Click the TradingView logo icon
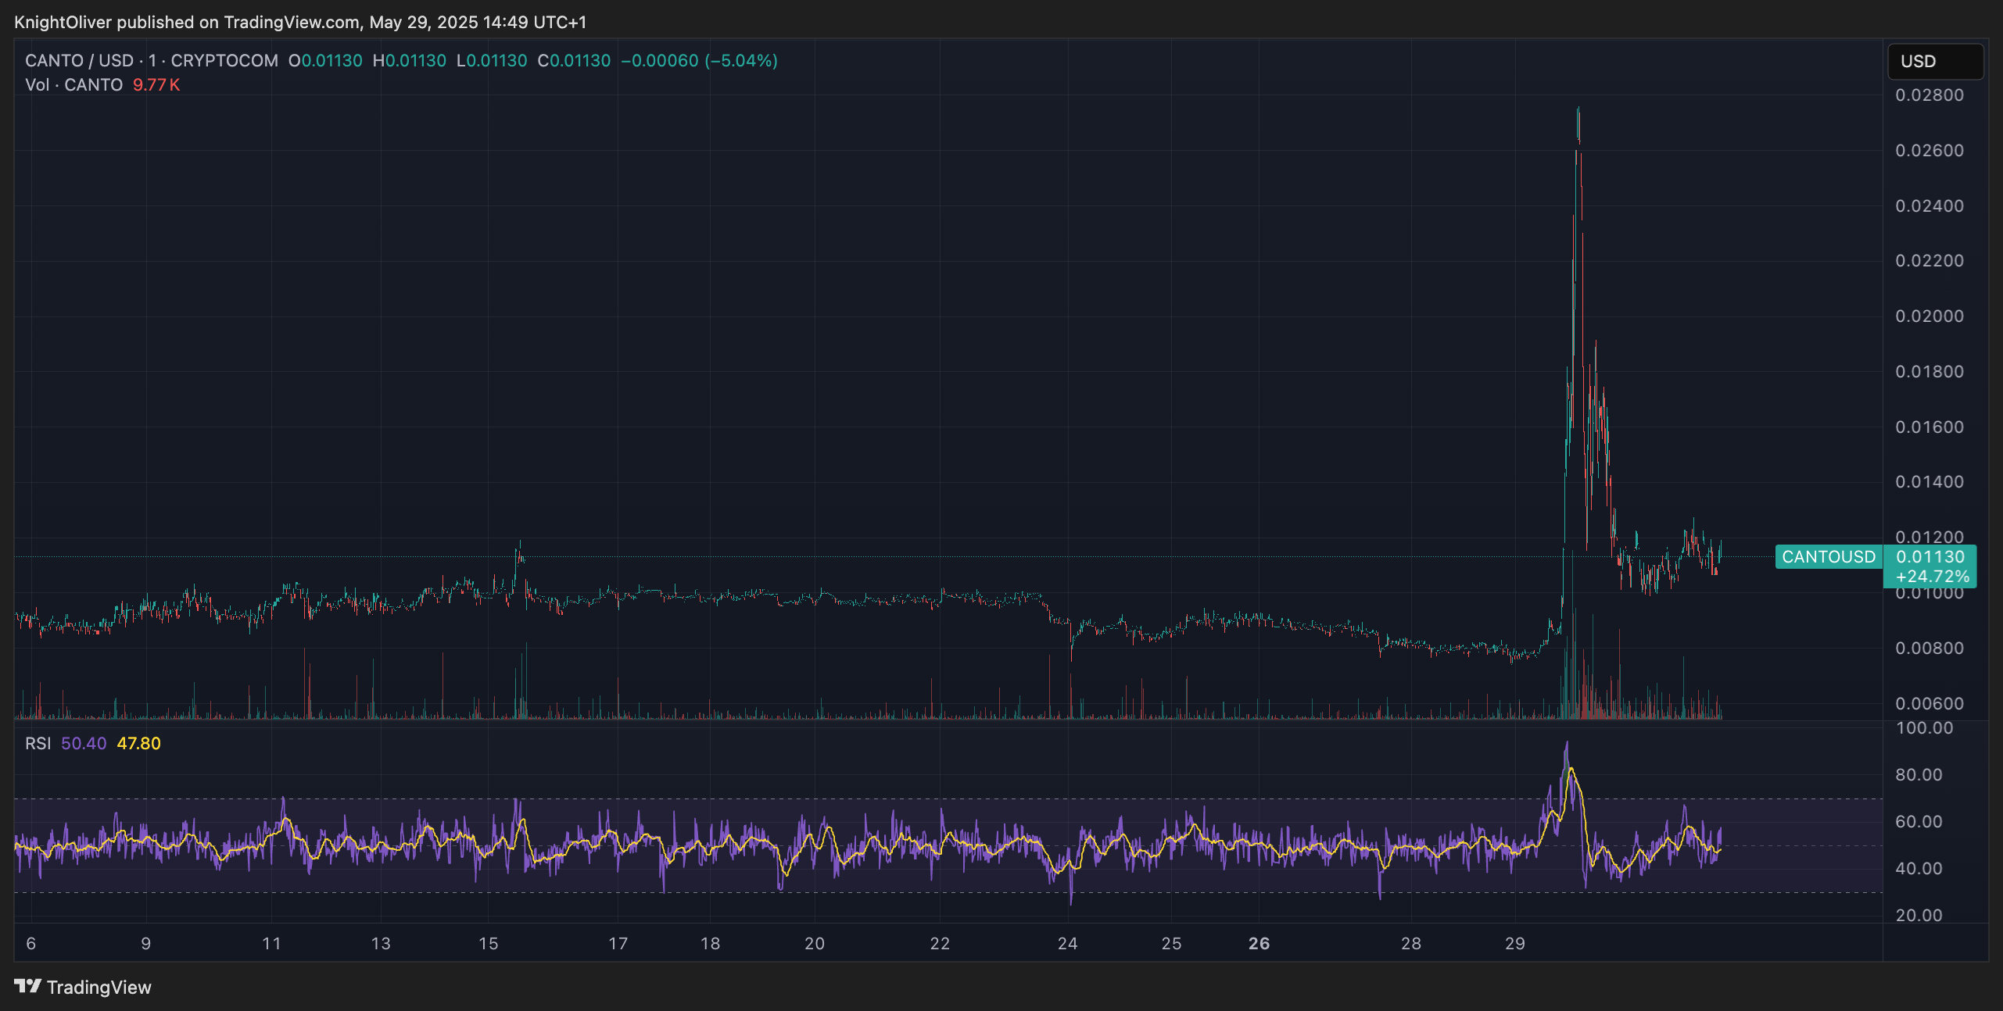 tap(27, 986)
